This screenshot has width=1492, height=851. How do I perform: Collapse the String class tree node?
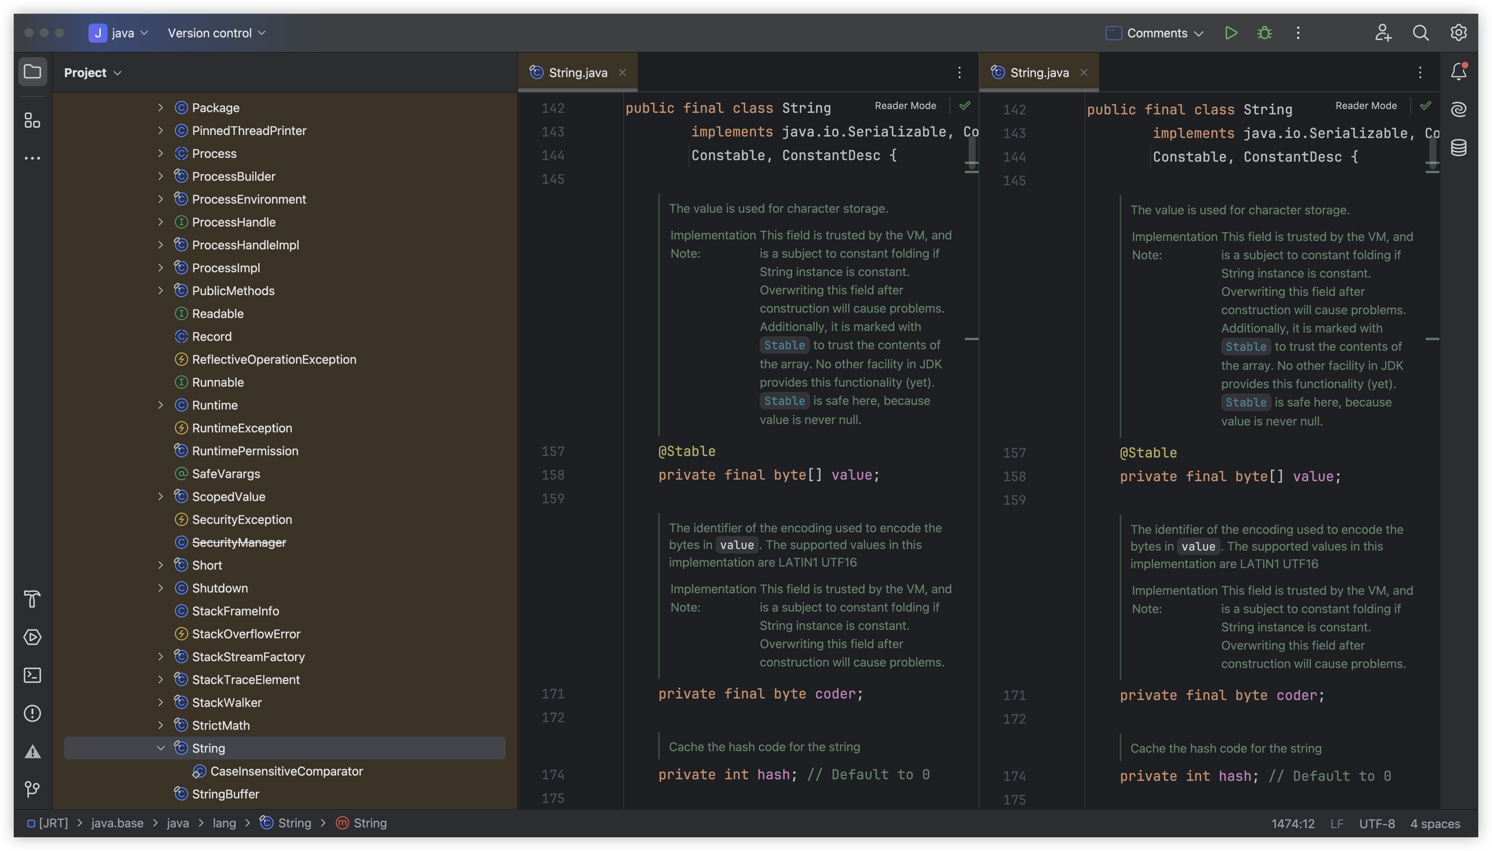161,748
